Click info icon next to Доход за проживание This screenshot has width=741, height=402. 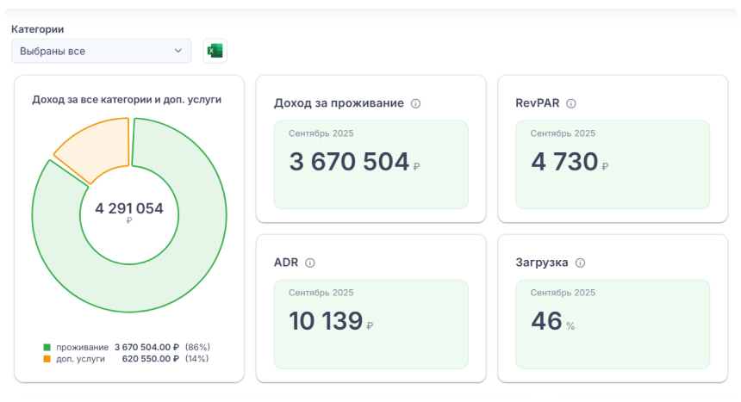click(x=415, y=103)
